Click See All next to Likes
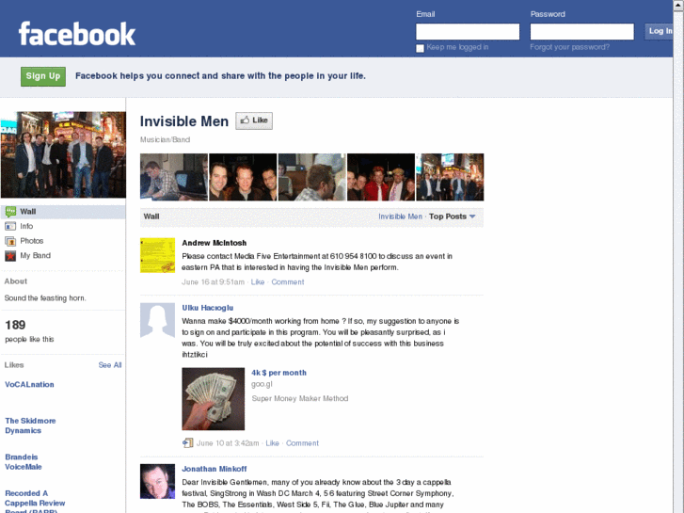Image resolution: width=684 pixels, height=513 pixels. click(x=110, y=365)
